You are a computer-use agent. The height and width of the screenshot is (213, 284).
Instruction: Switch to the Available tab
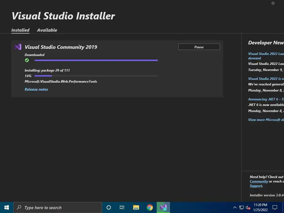click(x=47, y=30)
